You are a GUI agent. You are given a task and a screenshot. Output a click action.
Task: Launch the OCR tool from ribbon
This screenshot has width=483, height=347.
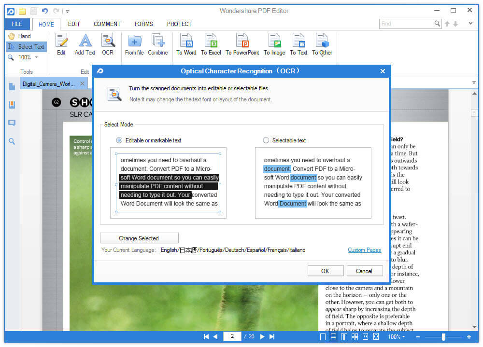point(108,44)
